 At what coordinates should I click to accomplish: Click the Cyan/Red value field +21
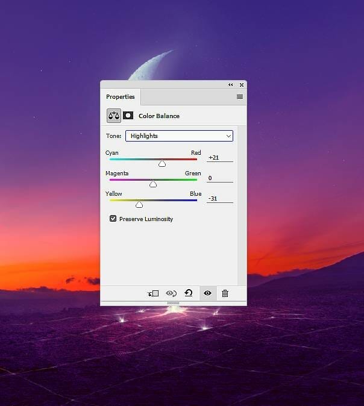[x=220, y=157]
